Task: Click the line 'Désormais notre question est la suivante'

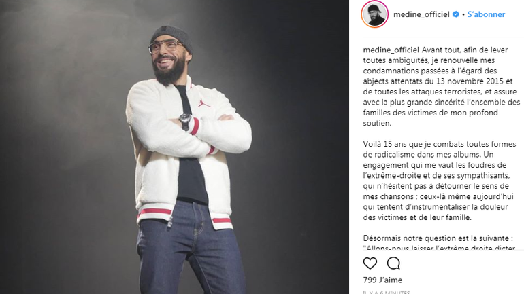Action: pyautogui.click(x=438, y=238)
